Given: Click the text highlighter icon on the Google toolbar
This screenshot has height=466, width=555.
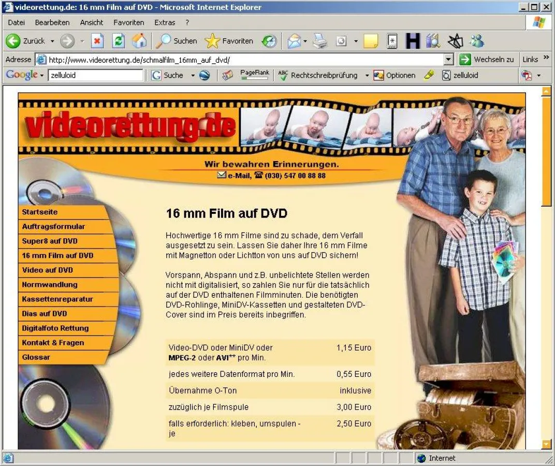Looking at the screenshot, I should point(428,75).
